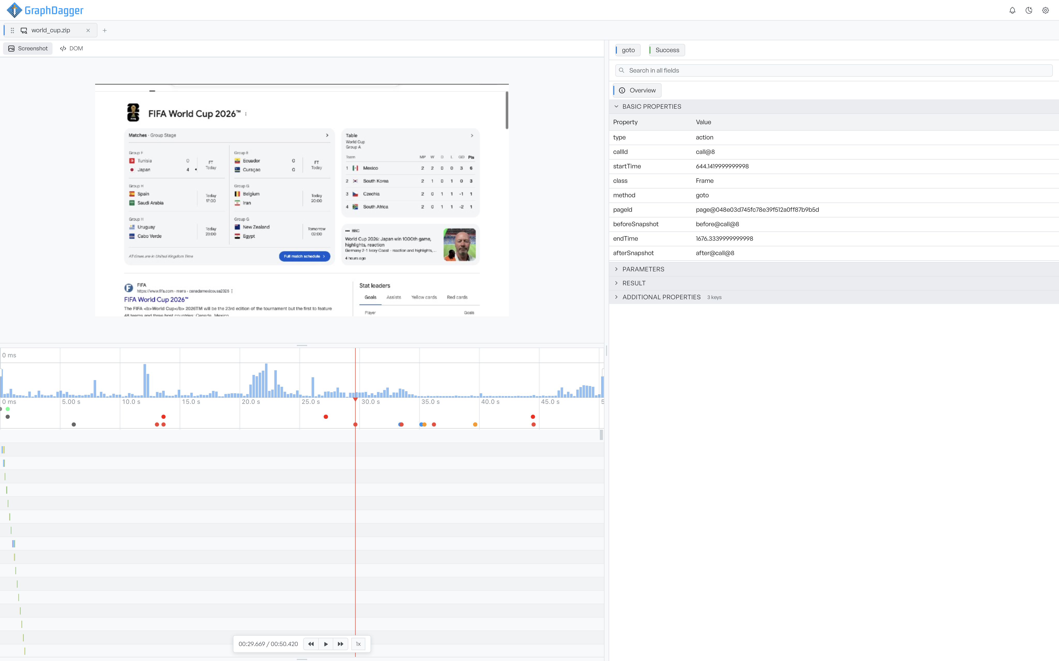Select the Yellow cards stat tab
The height and width of the screenshot is (661, 1059).
coord(424,297)
